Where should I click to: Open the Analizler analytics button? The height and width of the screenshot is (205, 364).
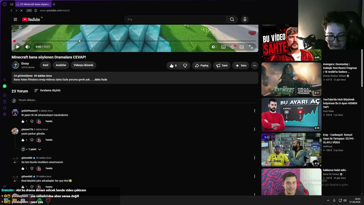coord(61,65)
